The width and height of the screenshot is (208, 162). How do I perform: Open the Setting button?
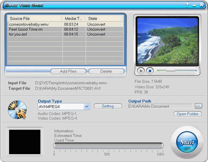click(x=108, y=106)
